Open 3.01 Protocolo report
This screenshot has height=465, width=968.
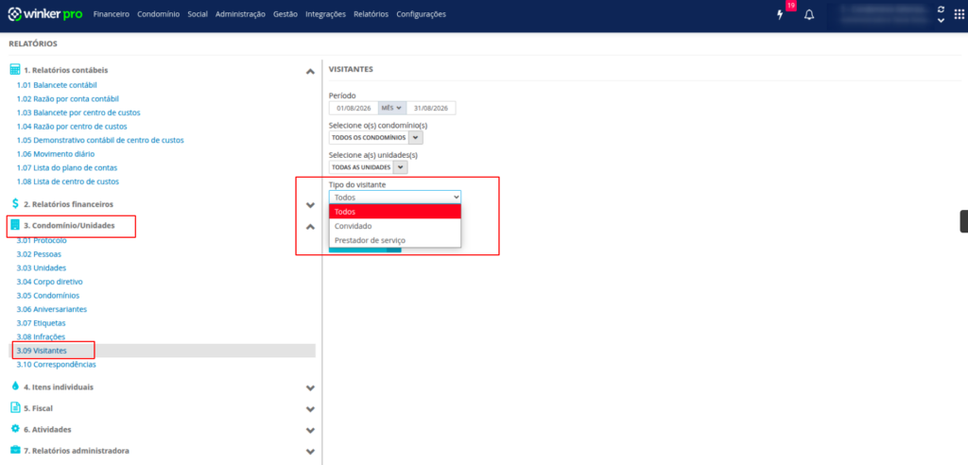pos(42,240)
